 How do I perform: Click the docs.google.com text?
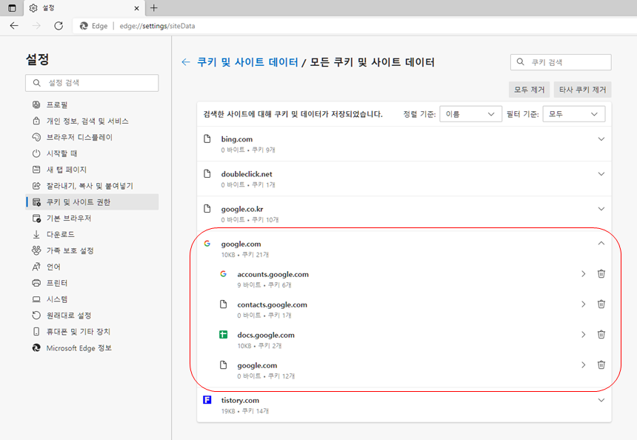click(x=266, y=335)
